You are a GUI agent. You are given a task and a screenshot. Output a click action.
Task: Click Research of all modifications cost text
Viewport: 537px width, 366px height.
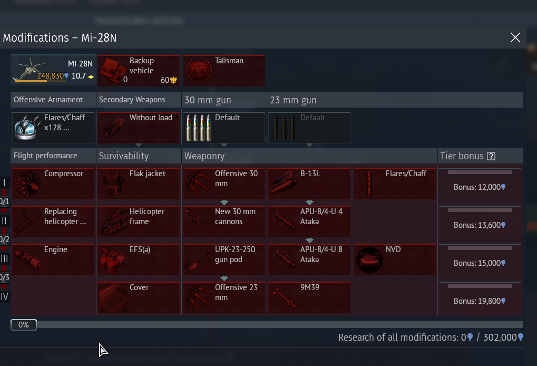(431, 338)
